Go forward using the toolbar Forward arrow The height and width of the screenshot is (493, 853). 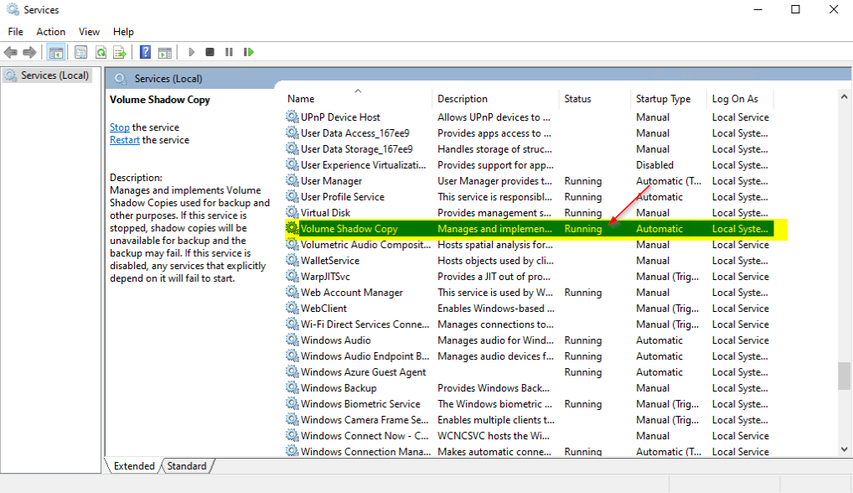[29, 52]
